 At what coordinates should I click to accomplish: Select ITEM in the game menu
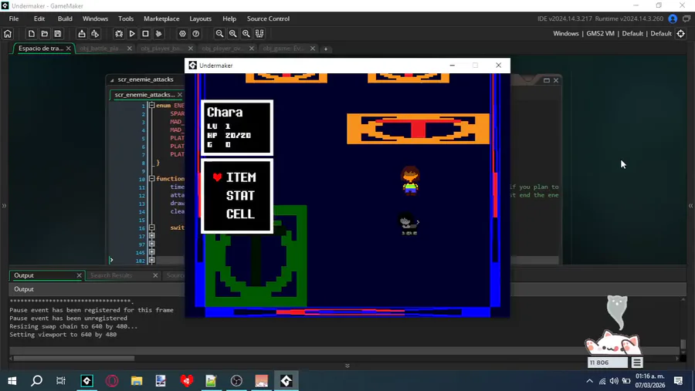241,177
